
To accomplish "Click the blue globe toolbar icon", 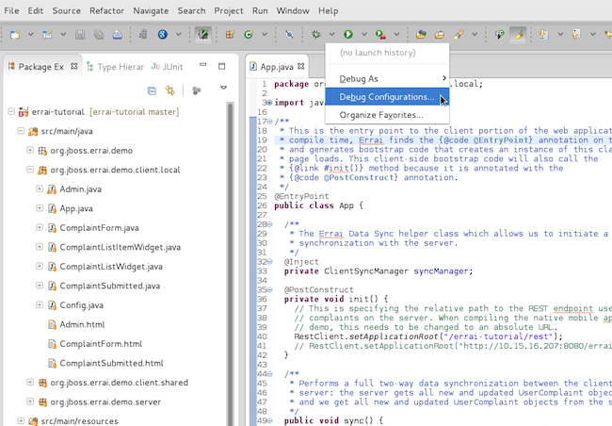I will (162, 34).
